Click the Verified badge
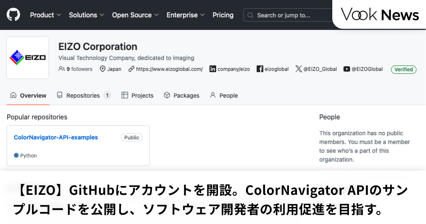The image size is (426, 224). (403, 69)
